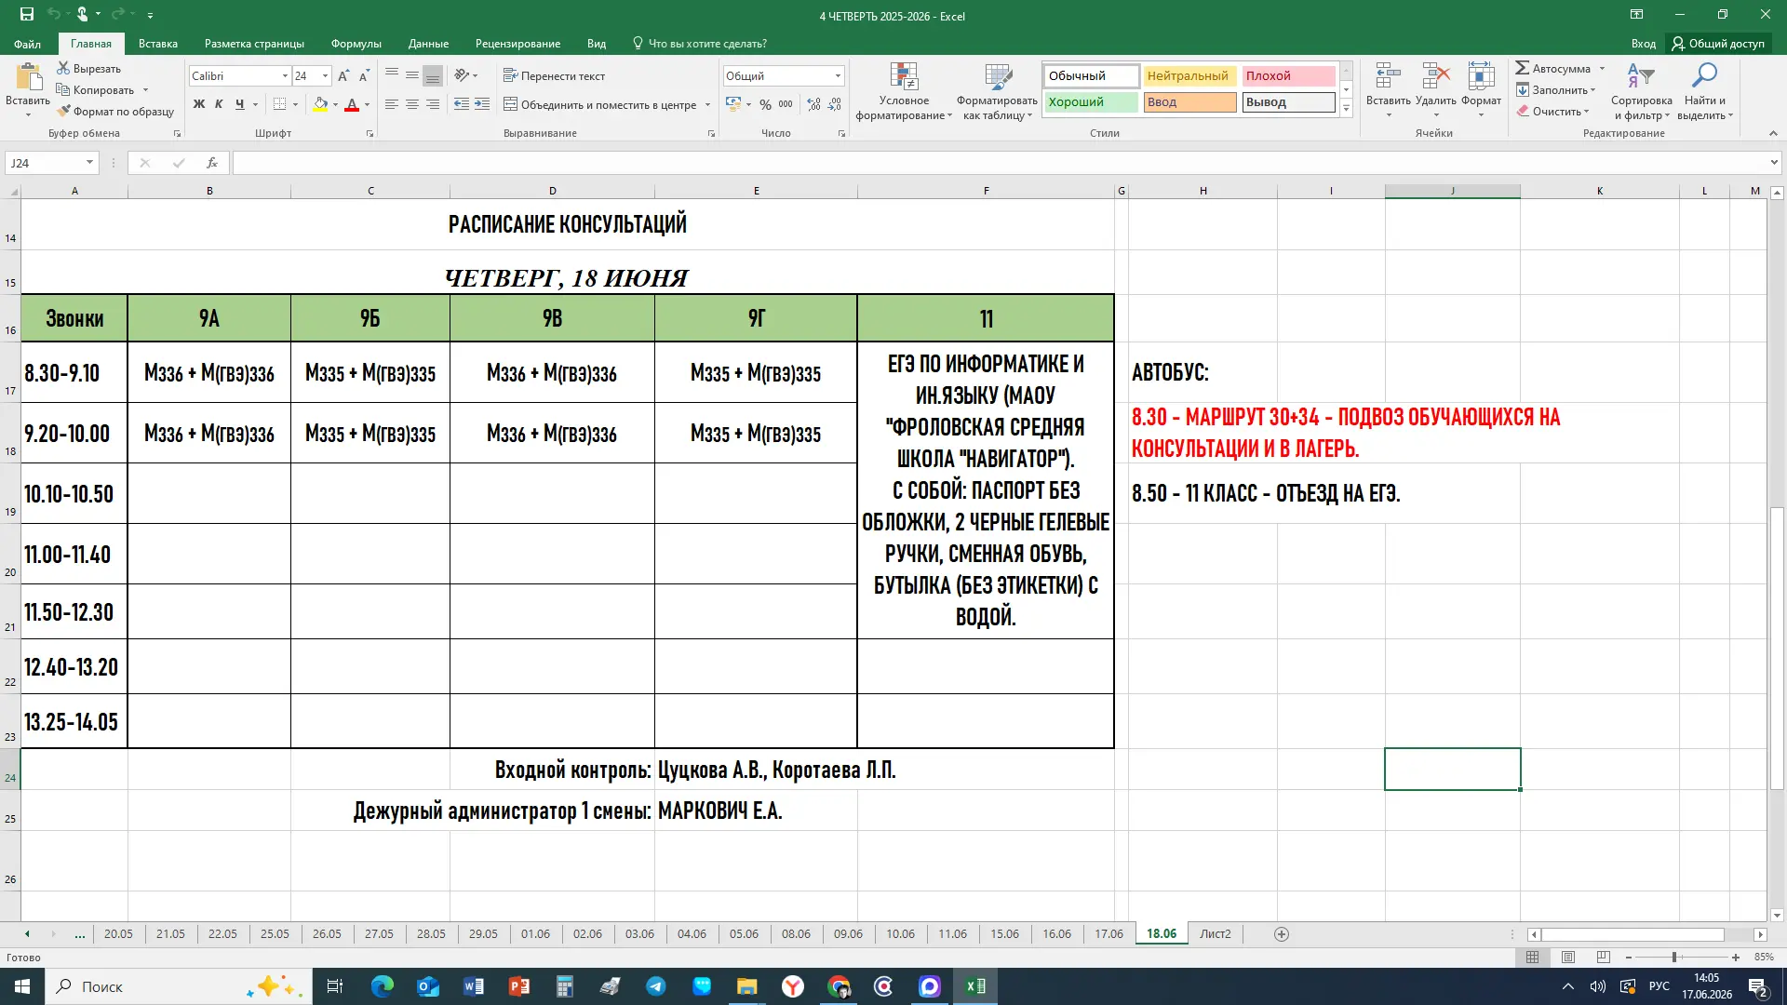Screen dimensions: 1787x1005
Task: Click the Decrease Indent icon
Action: tap(462, 104)
